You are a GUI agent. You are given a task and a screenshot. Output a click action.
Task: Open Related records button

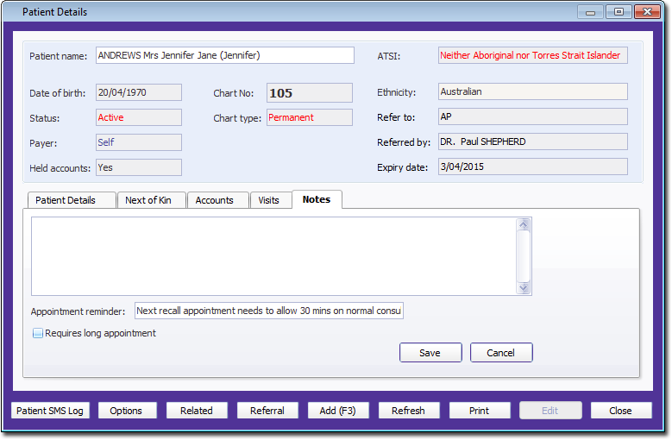(x=197, y=411)
